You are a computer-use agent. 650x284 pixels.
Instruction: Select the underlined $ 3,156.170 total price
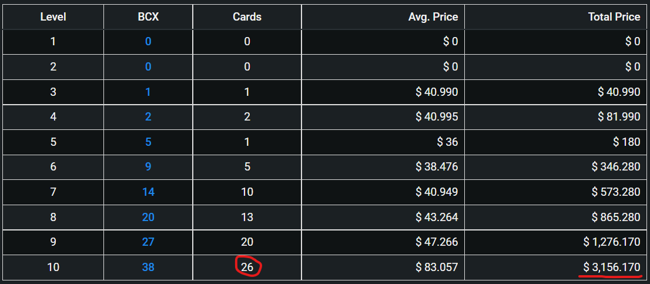tap(611, 267)
